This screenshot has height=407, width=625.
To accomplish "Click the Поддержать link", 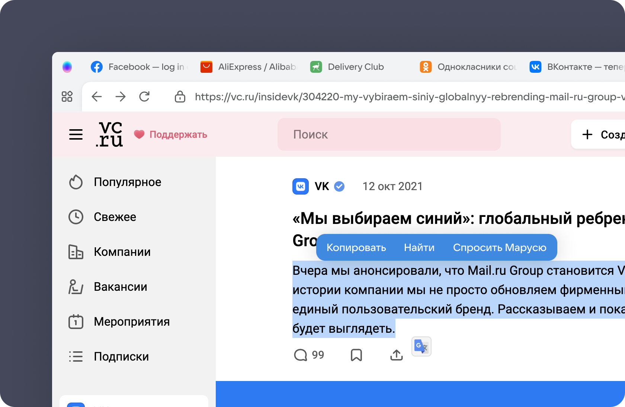I will (x=178, y=134).
